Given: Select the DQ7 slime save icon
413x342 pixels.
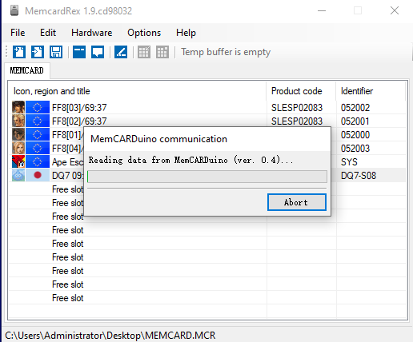Looking at the screenshot, I should pyautogui.click(x=18, y=175).
